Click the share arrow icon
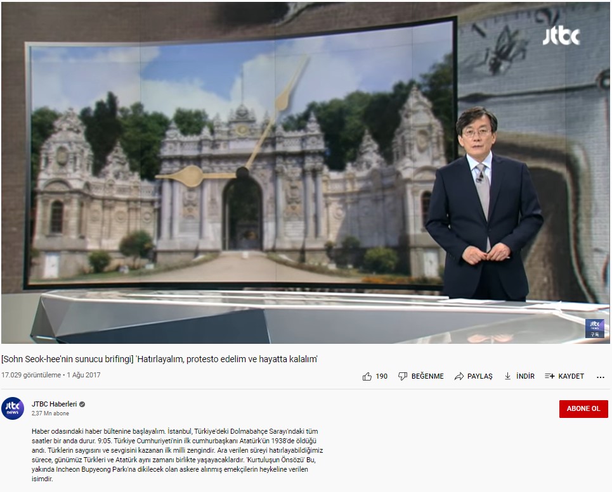 [x=459, y=376]
